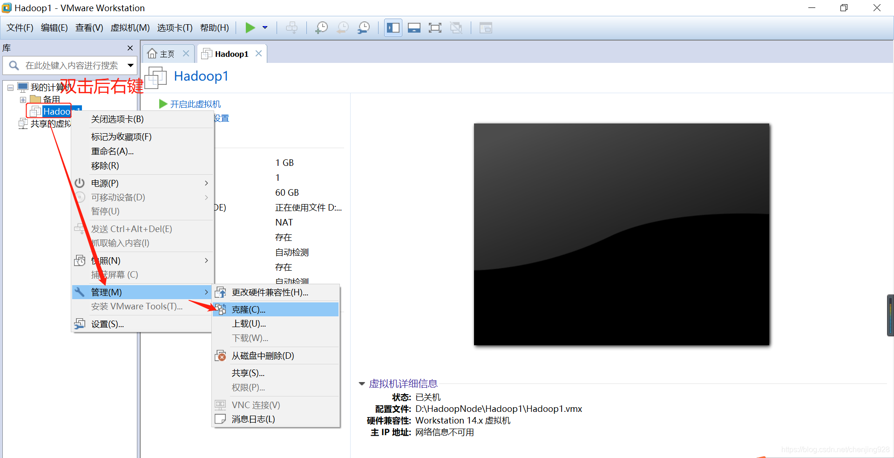Click the black VM screen thumbnail
This screenshot has height=458, width=894.
622,234
